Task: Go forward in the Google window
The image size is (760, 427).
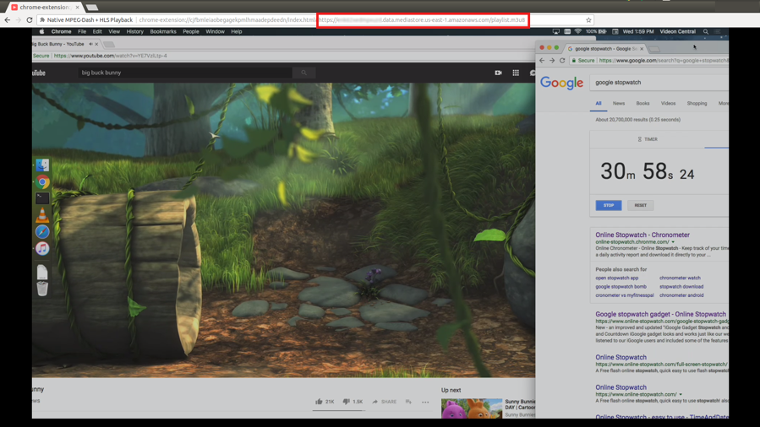Action: (551, 61)
